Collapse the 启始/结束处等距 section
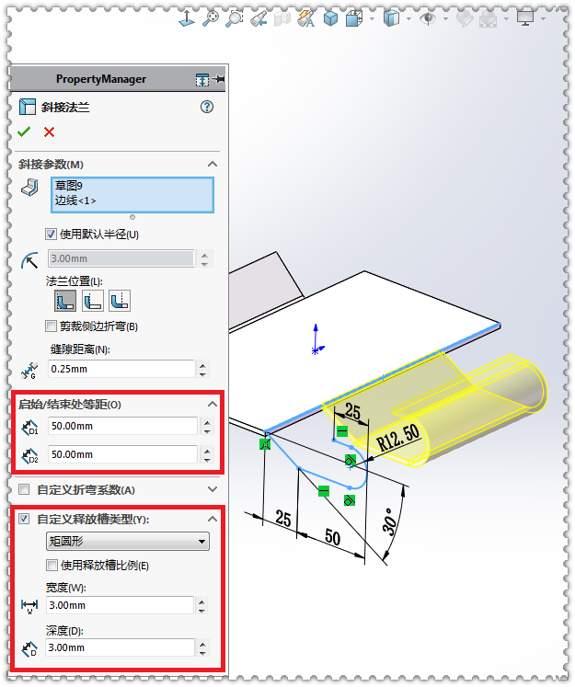This screenshot has width=575, height=687. click(x=213, y=404)
